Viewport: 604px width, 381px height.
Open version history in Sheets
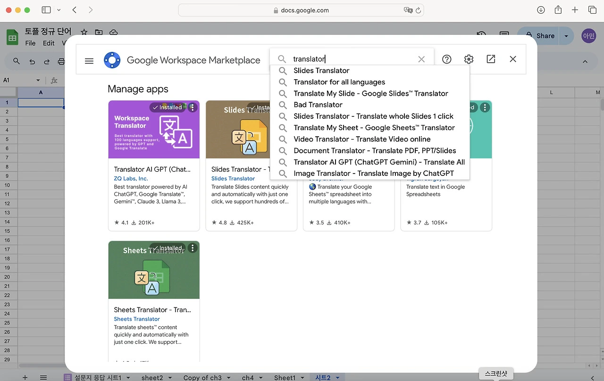pos(481,35)
